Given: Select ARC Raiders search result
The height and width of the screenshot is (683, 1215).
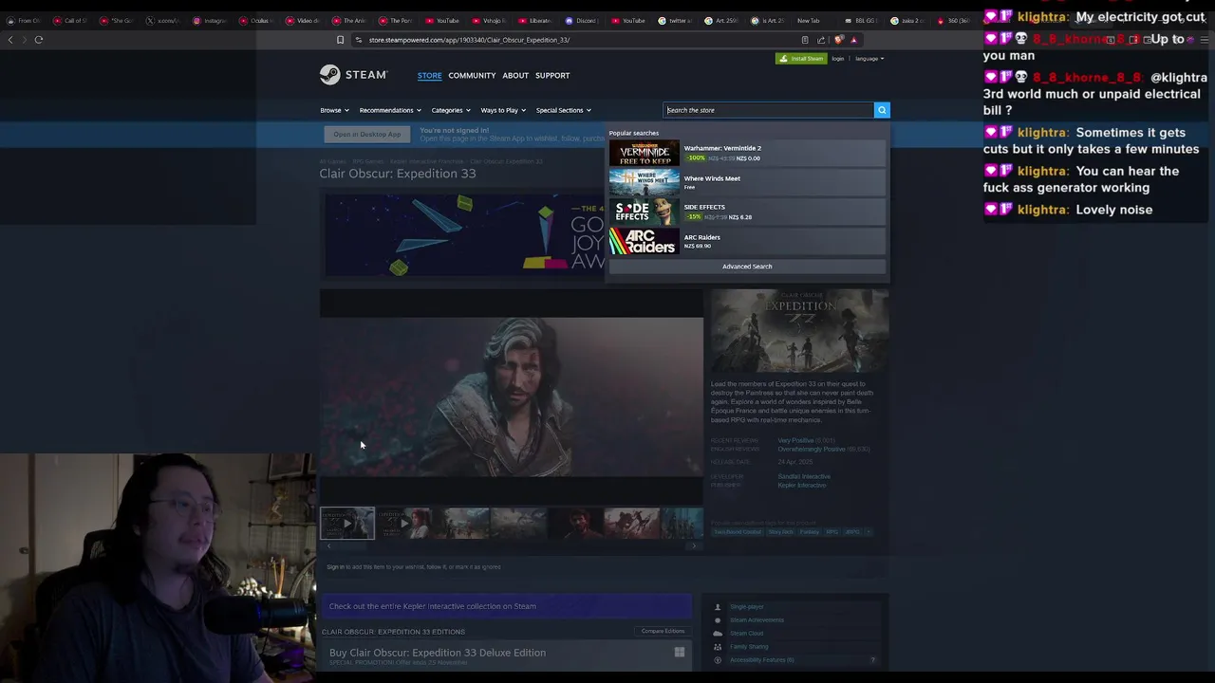Looking at the screenshot, I should coord(747,241).
